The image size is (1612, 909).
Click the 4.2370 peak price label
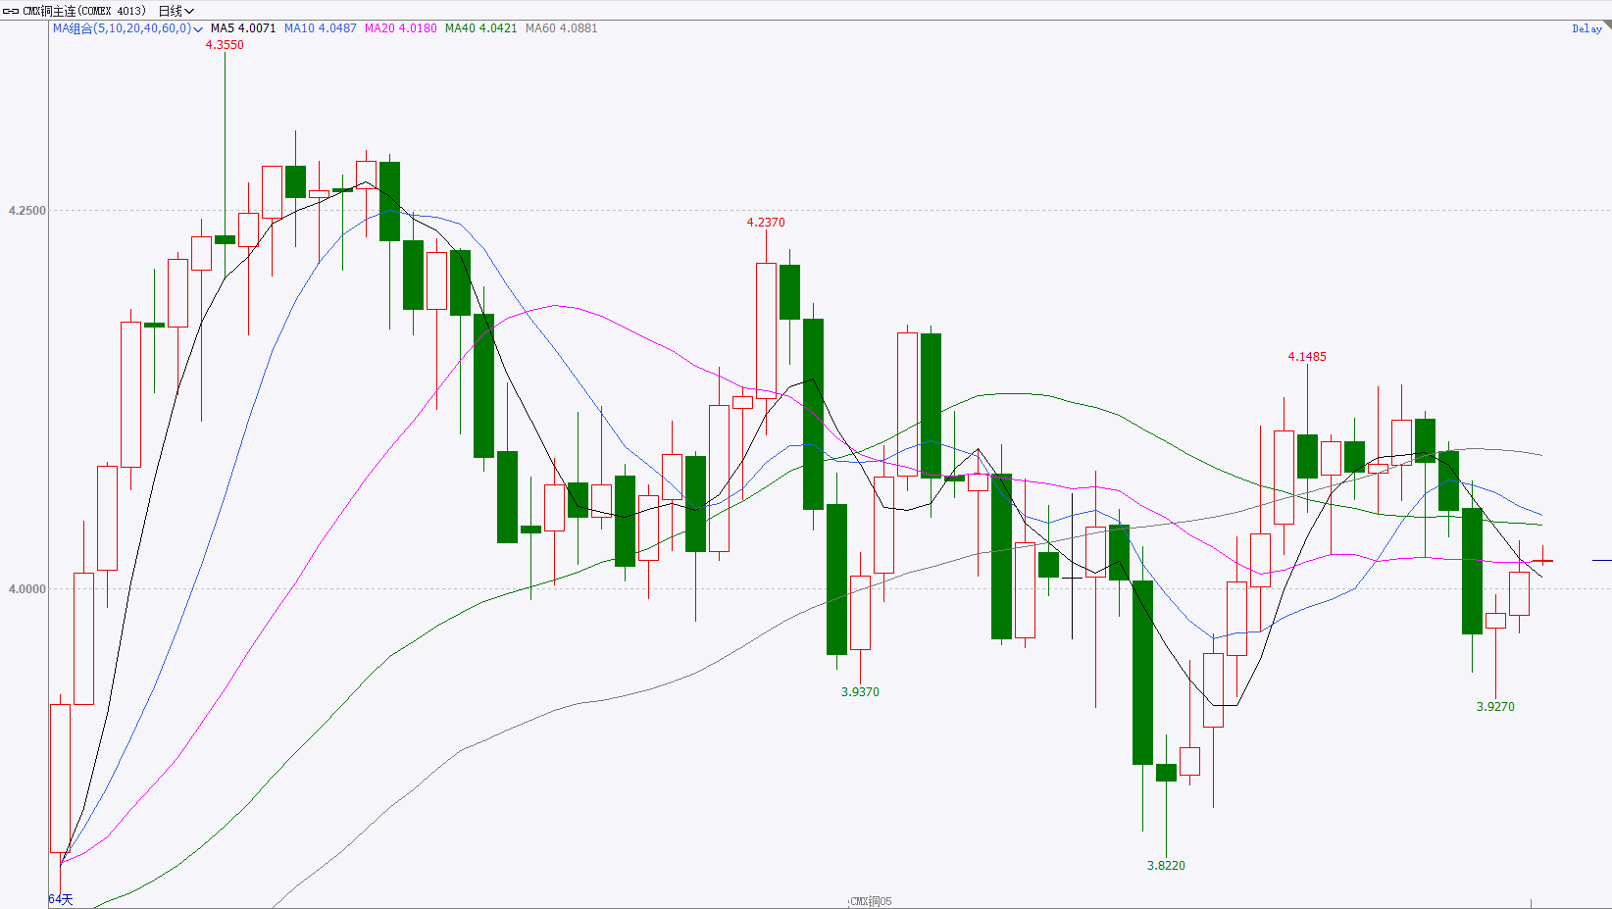click(x=766, y=223)
